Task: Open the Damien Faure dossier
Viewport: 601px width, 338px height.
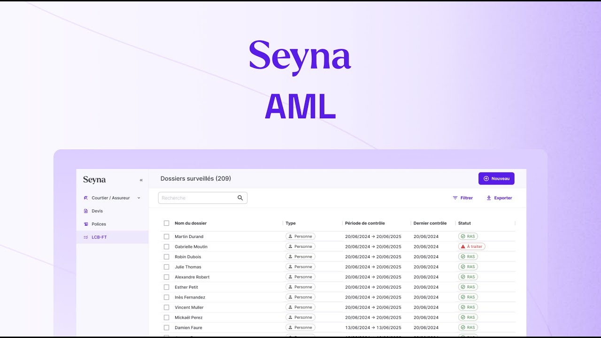Action: coord(188,328)
